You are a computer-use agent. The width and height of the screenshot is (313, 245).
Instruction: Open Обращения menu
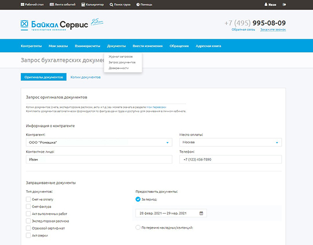179,46
